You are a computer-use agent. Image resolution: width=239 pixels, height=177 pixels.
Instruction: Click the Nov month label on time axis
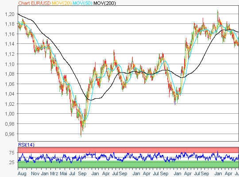point(35,173)
